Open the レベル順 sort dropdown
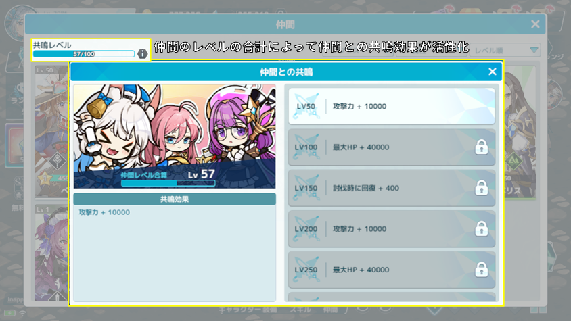 [x=505, y=50]
